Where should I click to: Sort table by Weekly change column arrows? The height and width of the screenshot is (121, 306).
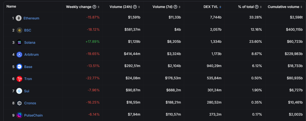(x=99, y=7)
